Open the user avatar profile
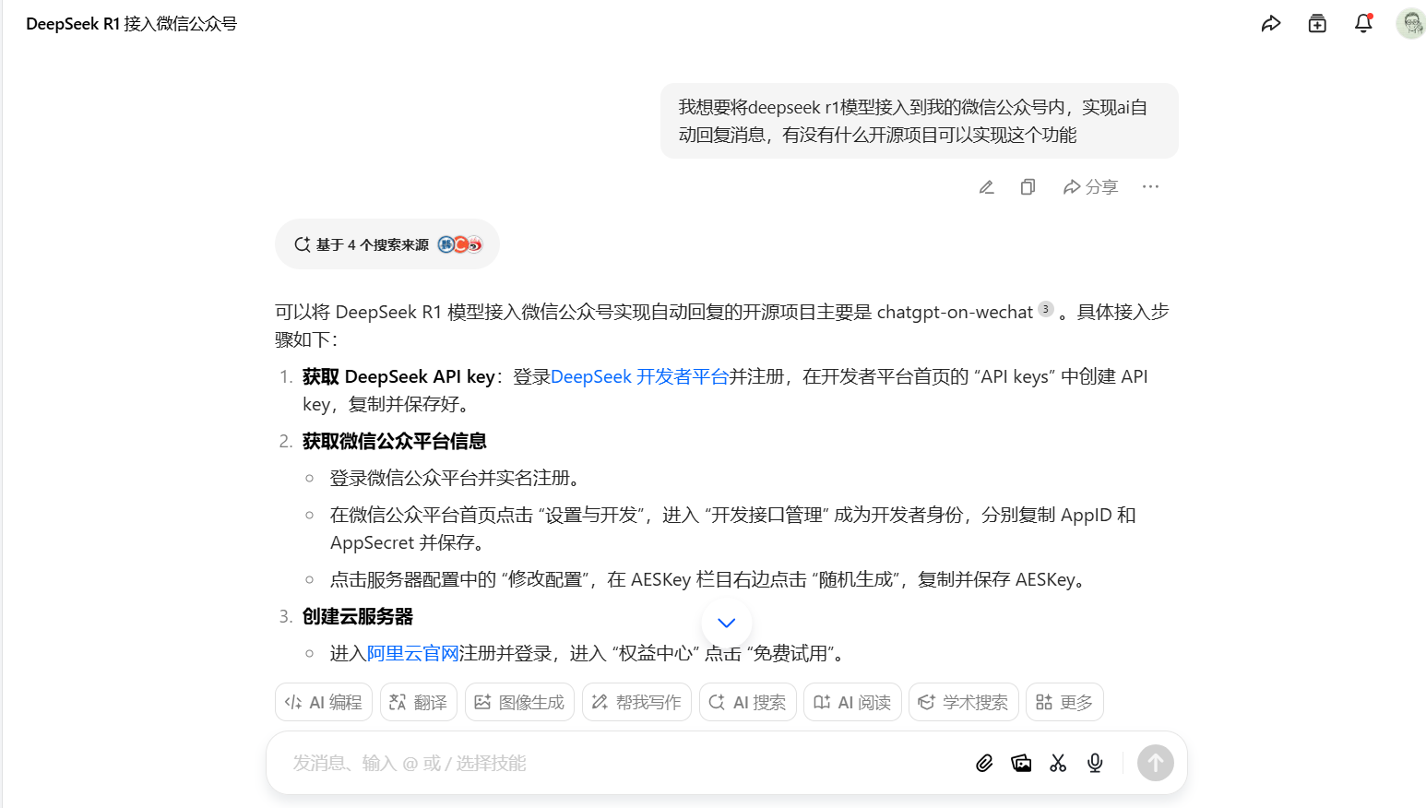Image resolution: width=1426 pixels, height=808 pixels. (x=1410, y=24)
